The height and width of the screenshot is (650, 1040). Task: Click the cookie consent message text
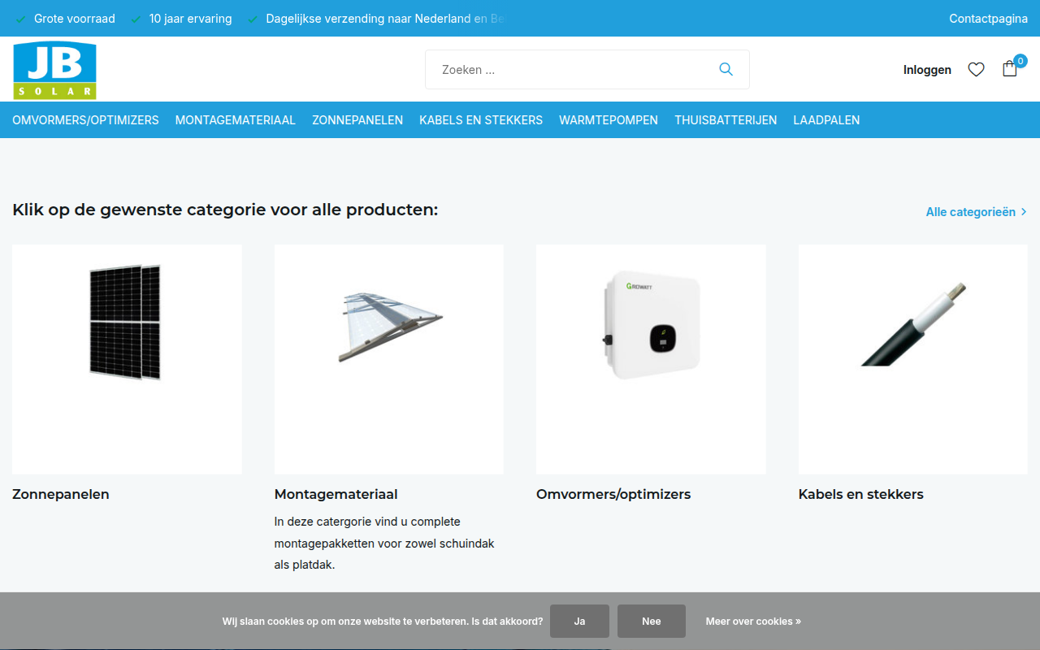coord(383,621)
